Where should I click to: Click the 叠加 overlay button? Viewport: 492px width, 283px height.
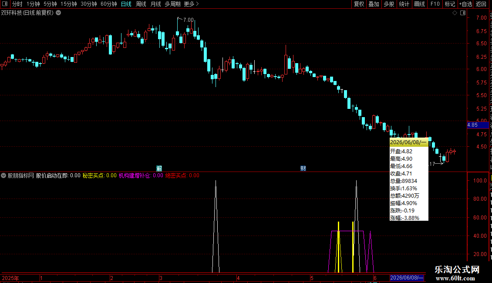coord(374,4)
